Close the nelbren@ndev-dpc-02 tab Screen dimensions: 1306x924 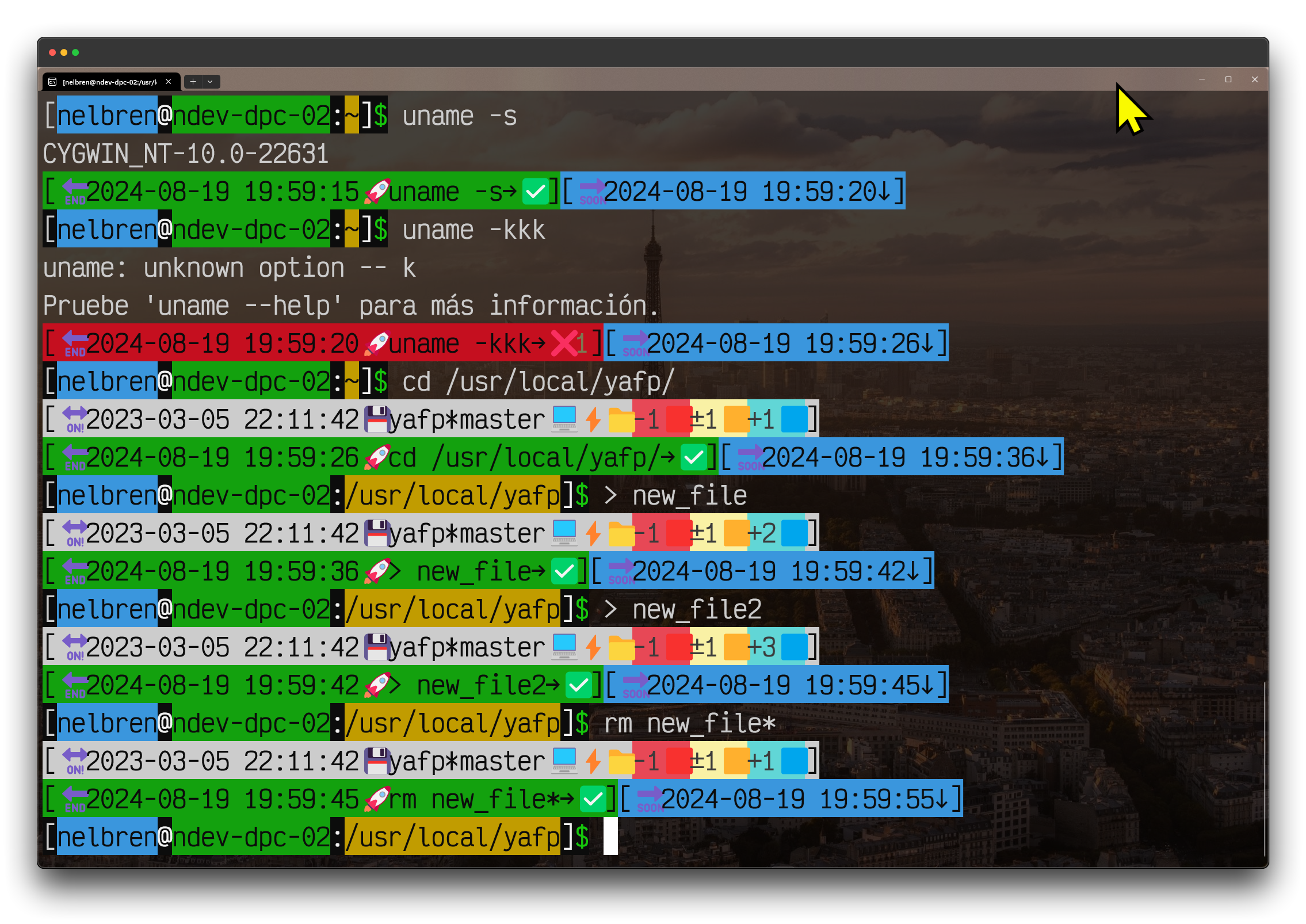(x=169, y=82)
